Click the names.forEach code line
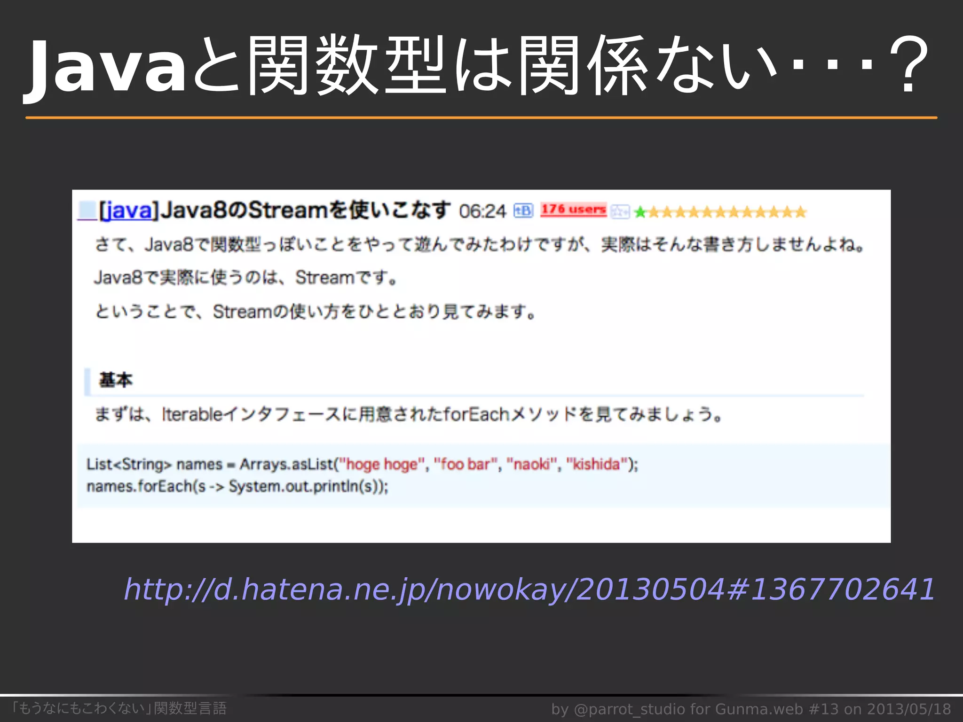Image resolution: width=963 pixels, height=722 pixels. click(237, 486)
